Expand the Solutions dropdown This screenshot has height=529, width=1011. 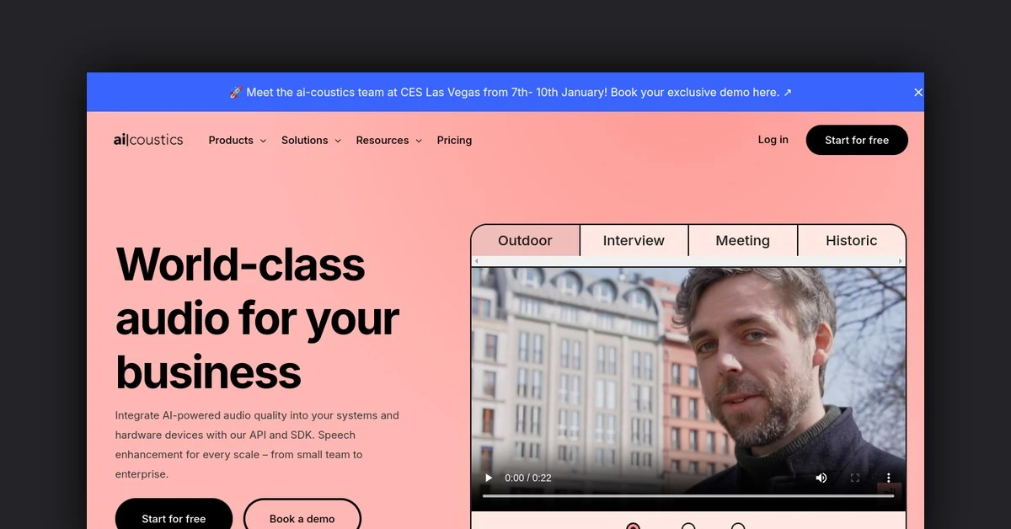click(x=311, y=141)
